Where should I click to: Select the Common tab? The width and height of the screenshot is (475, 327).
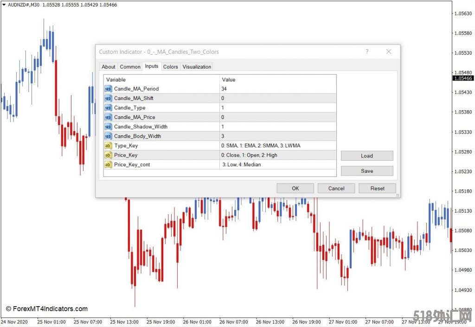(x=130, y=67)
